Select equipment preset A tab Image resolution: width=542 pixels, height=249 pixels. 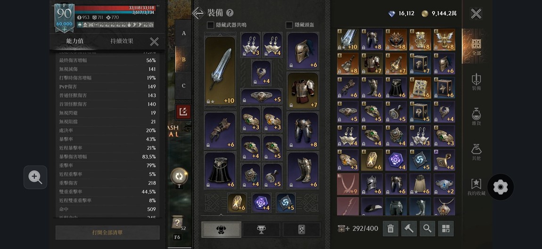pyautogui.click(x=183, y=33)
